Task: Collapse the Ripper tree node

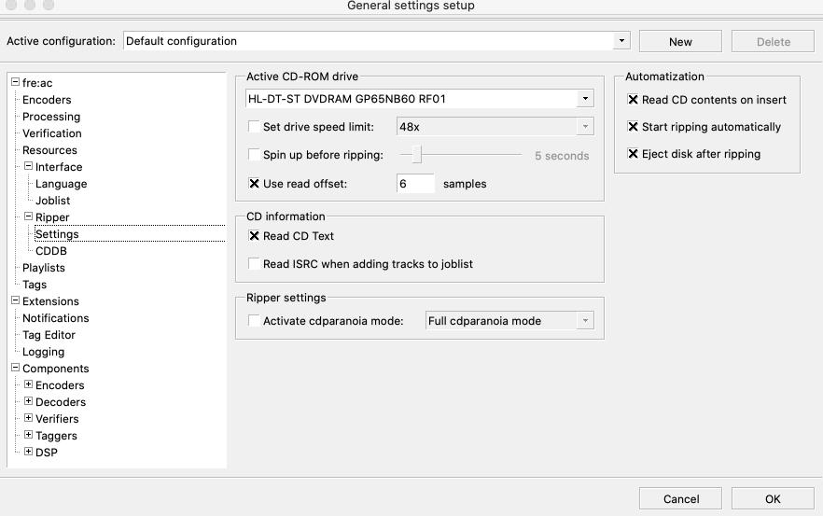Action: [x=28, y=217]
